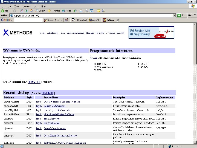Open the Back button history dropdown arrow

click(x=11, y=11)
